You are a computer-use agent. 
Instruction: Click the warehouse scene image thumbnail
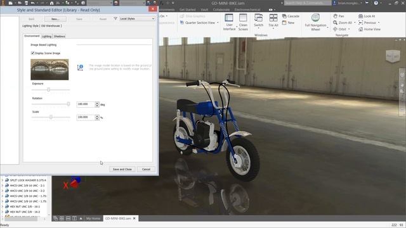coord(49,69)
